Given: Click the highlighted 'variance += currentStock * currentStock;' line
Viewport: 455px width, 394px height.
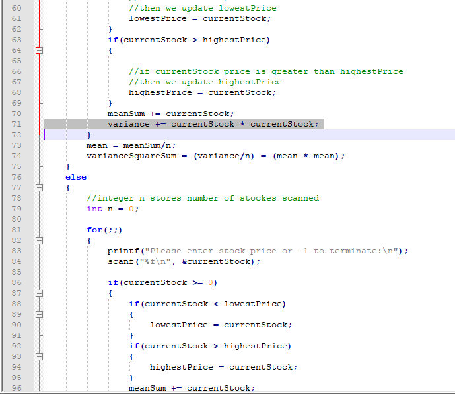Looking at the screenshot, I should [213, 124].
